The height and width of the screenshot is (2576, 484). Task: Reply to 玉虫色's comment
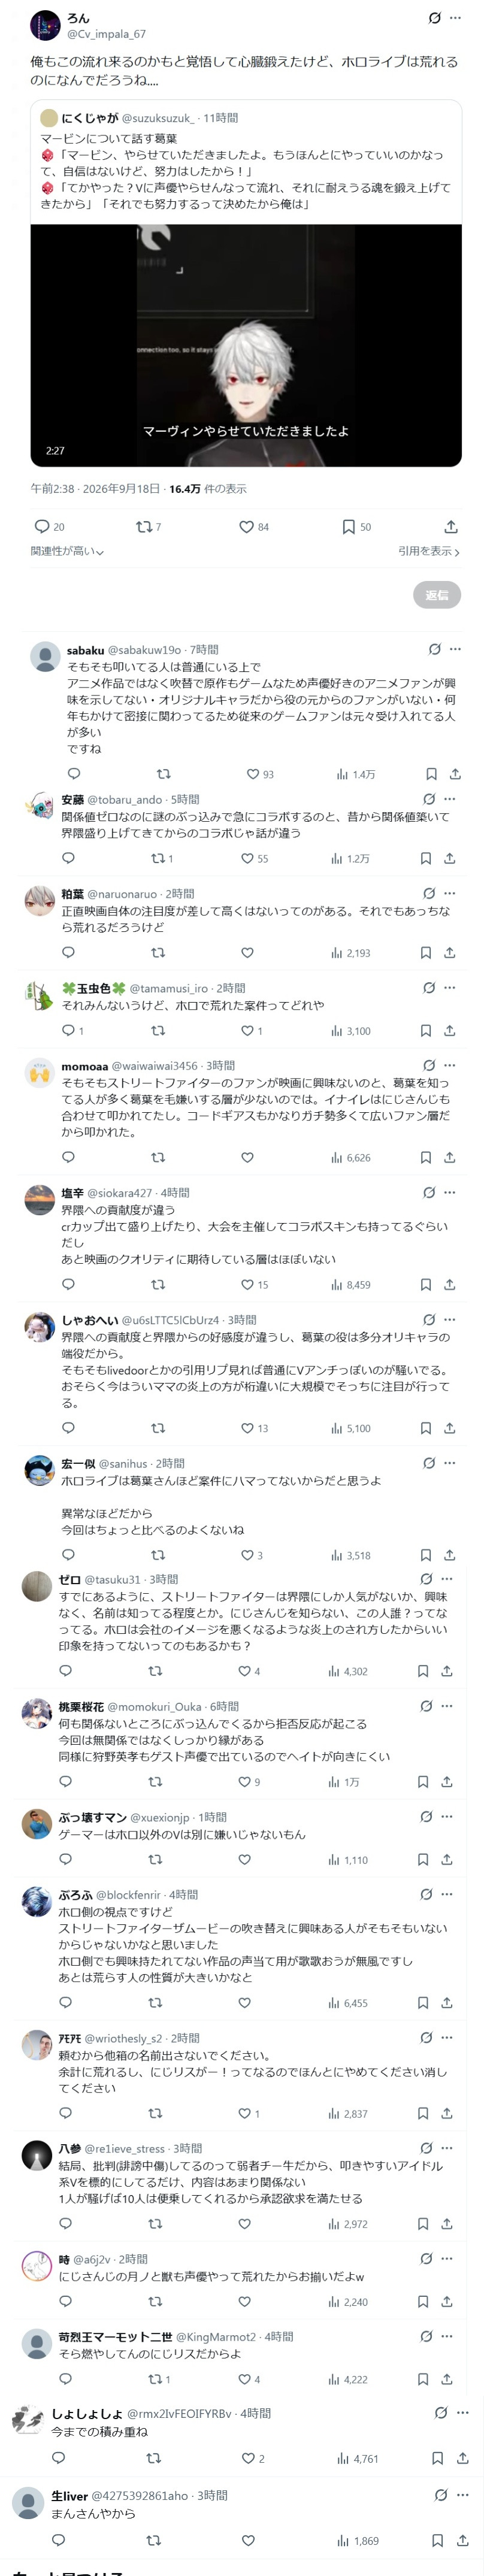coord(68,1031)
